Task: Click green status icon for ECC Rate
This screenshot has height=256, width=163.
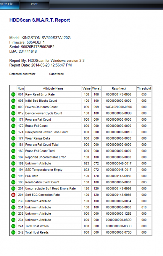Action: pyautogui.click(x=13, y=176)
